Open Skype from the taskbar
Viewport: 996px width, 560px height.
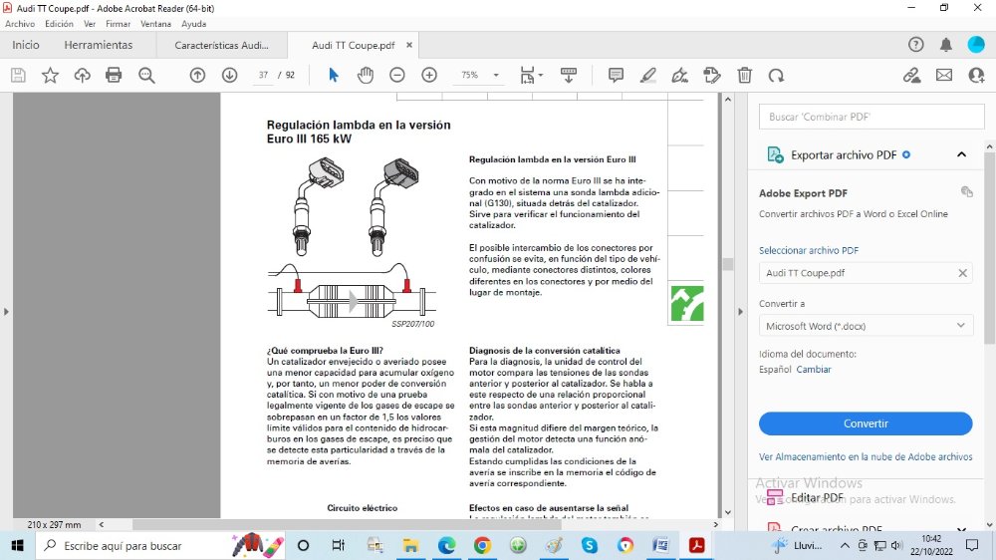pos(590,545)
